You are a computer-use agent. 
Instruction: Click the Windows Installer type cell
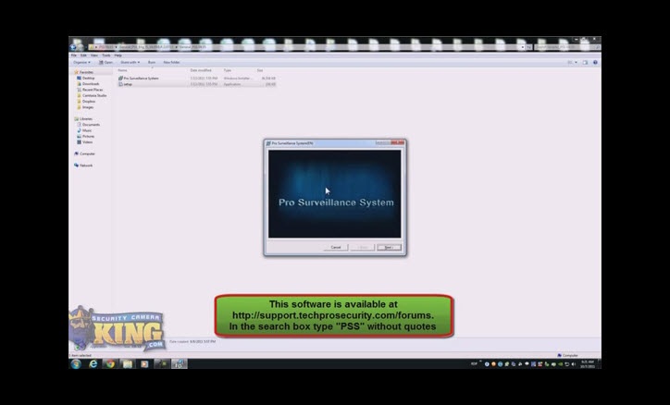pos(238,79)
